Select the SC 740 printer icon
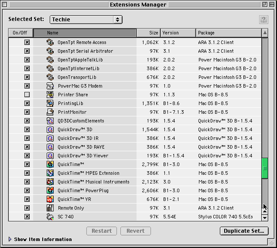Image resolution: width=277 pixels, height=248 pixels. coord(50,217)
